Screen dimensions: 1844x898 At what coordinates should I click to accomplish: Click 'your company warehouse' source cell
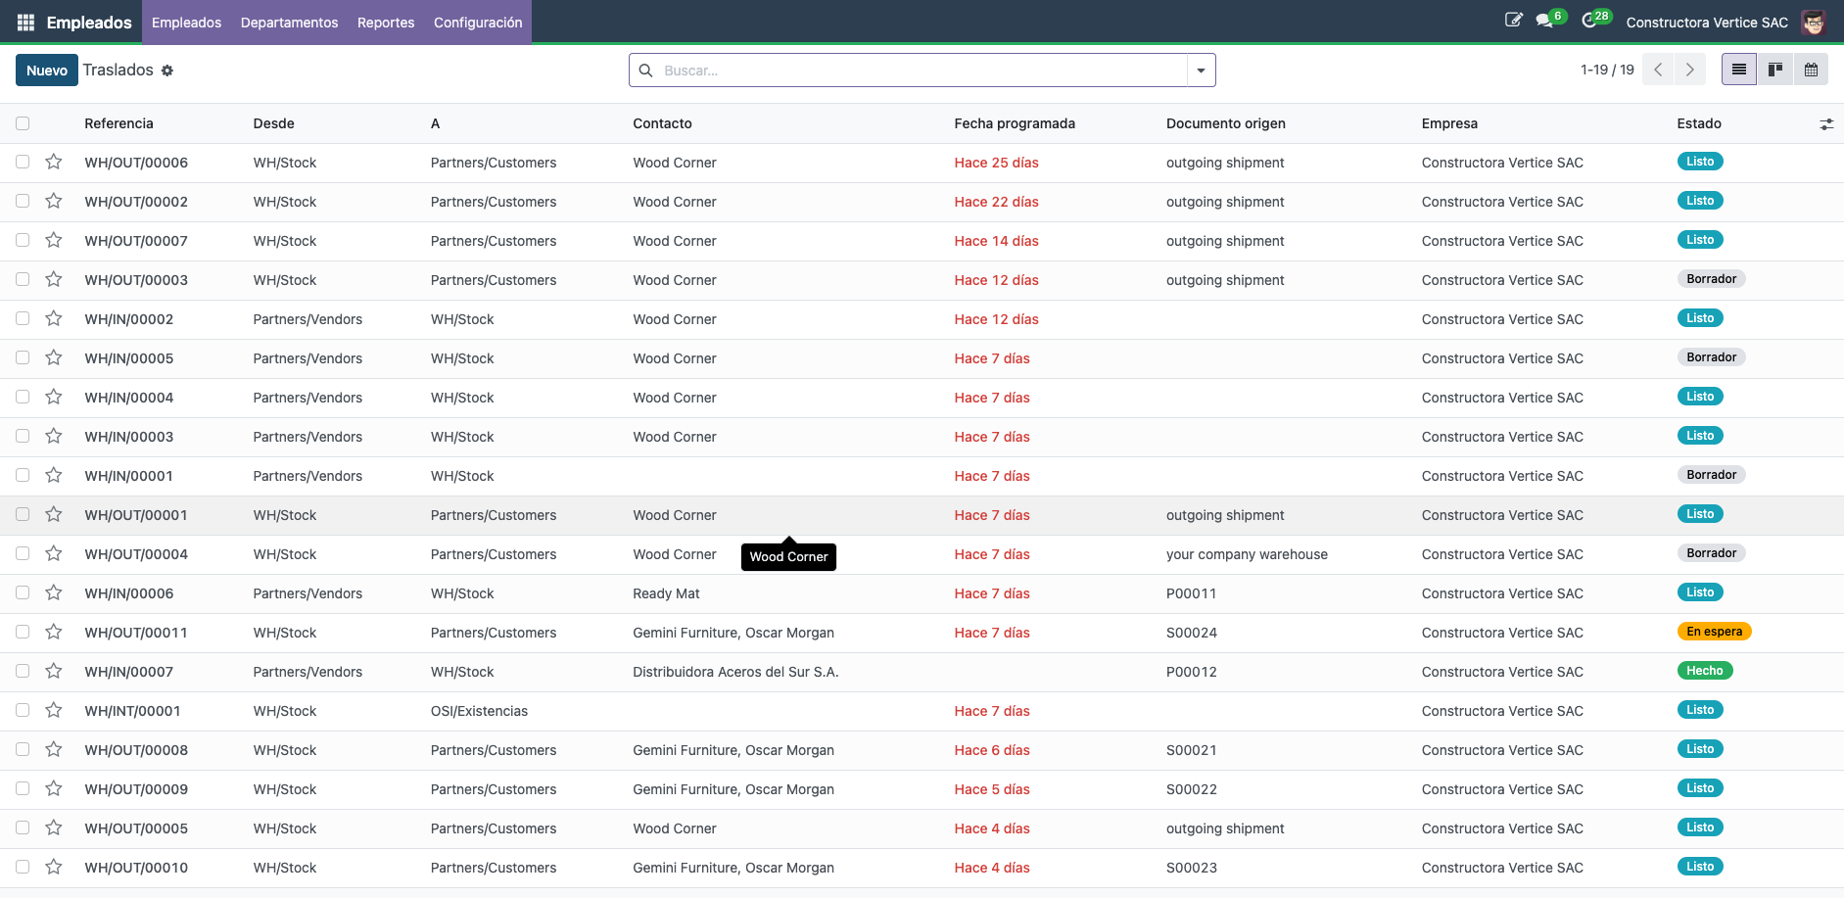coord(1247,554)
